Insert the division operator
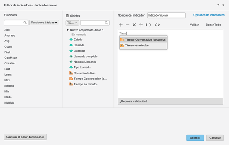This screenshot has width=229, height=145. (x=141, y=25)
